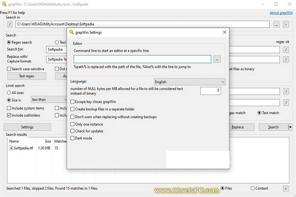The image size is (296, 197).
Task: Click the NULL bytes per MB number field
Action: [x=210, y=91]
